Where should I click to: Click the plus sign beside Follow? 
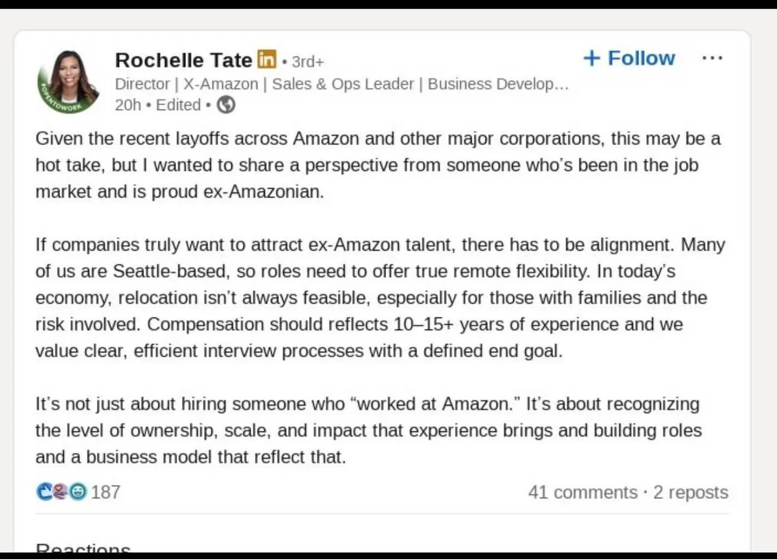[x=592, y=58]
